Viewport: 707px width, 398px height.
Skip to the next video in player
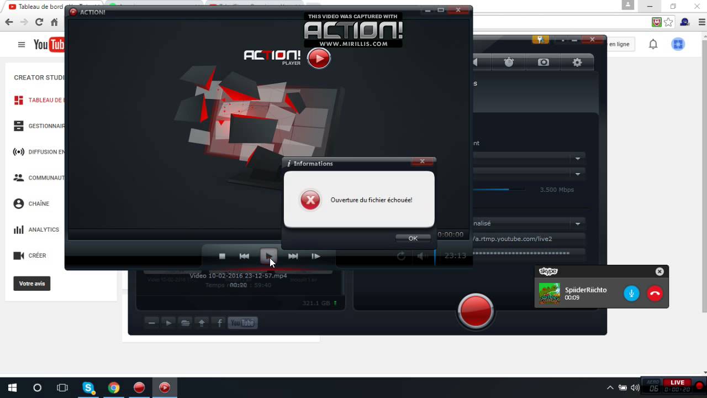pos(293,256)
